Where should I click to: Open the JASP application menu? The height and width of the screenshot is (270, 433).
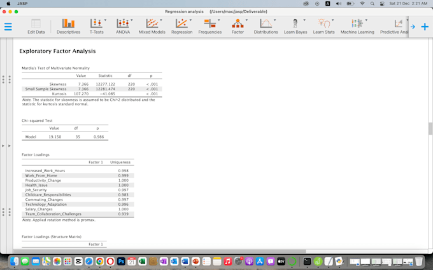[22, 4]
